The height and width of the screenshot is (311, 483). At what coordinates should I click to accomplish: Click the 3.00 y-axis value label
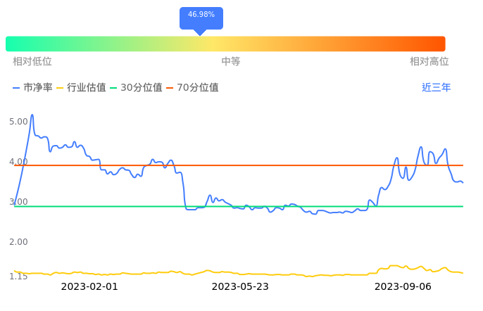18,202
